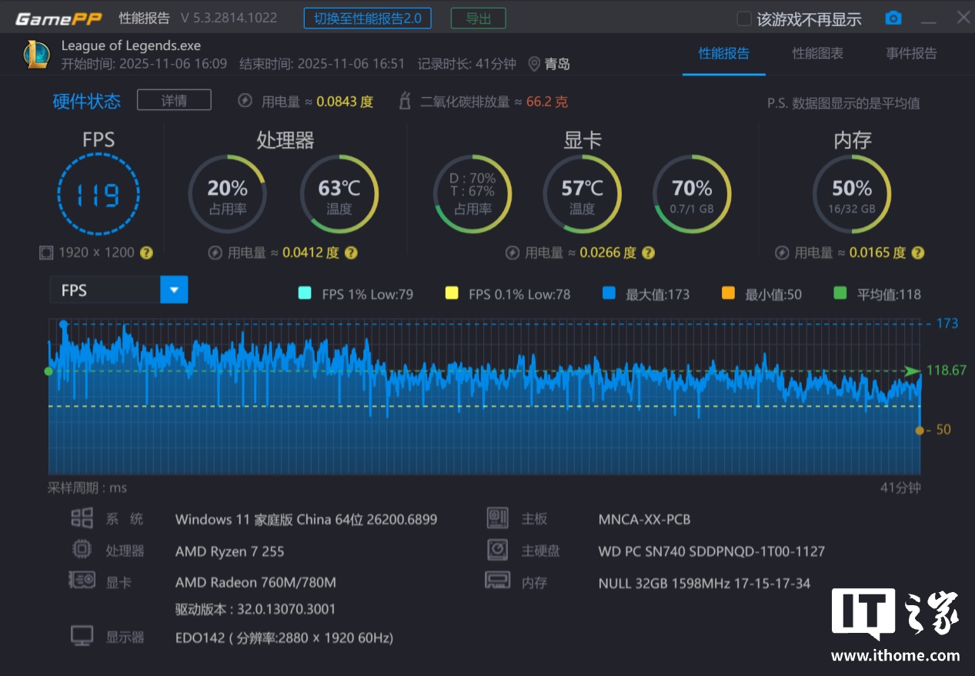This screenshot has width=975, height=676.
Task: Click the total power usage lightning icon
Action: click(245, 101)
